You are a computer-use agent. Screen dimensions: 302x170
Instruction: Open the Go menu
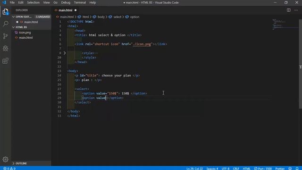(55, 2)
